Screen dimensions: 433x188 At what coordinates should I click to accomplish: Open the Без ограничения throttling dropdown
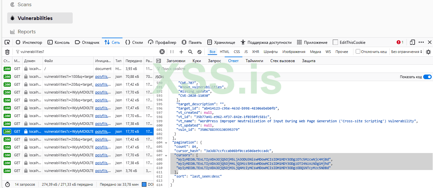(405, 52)
